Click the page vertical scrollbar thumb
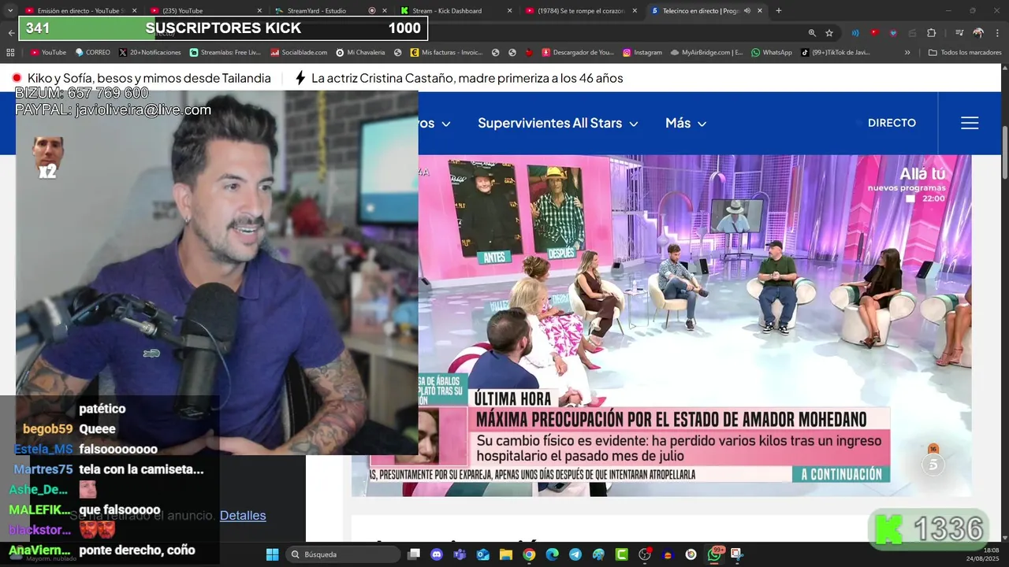Screen dimensions: 1009x567 click(1005, 151)
